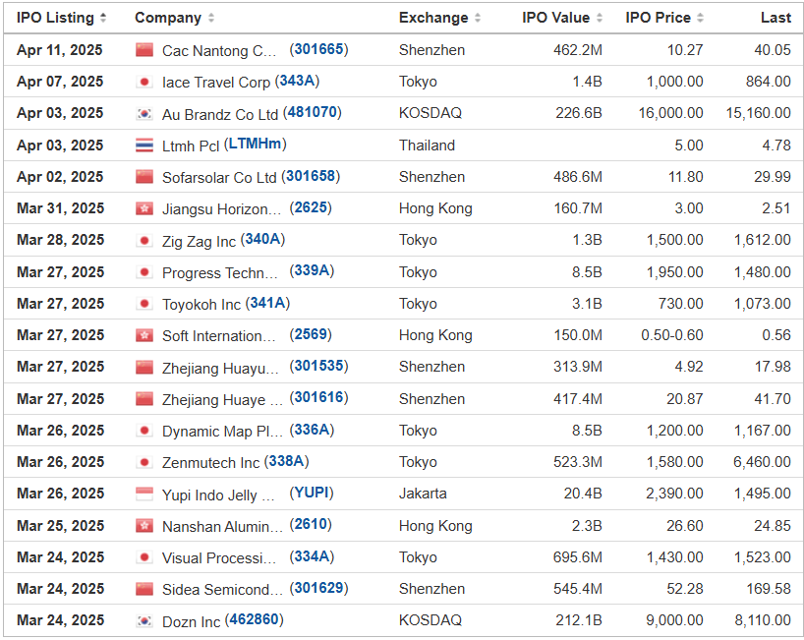
Task: Sort table by IPO Listing sort arrows
Action: [x=103, y=18]
